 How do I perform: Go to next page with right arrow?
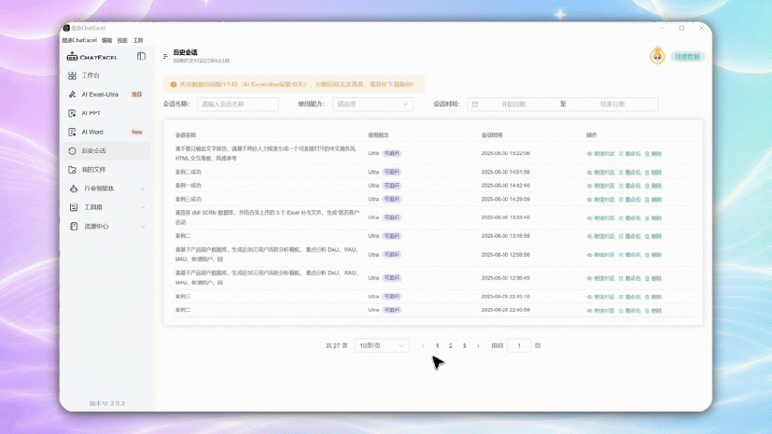(478, 346)
